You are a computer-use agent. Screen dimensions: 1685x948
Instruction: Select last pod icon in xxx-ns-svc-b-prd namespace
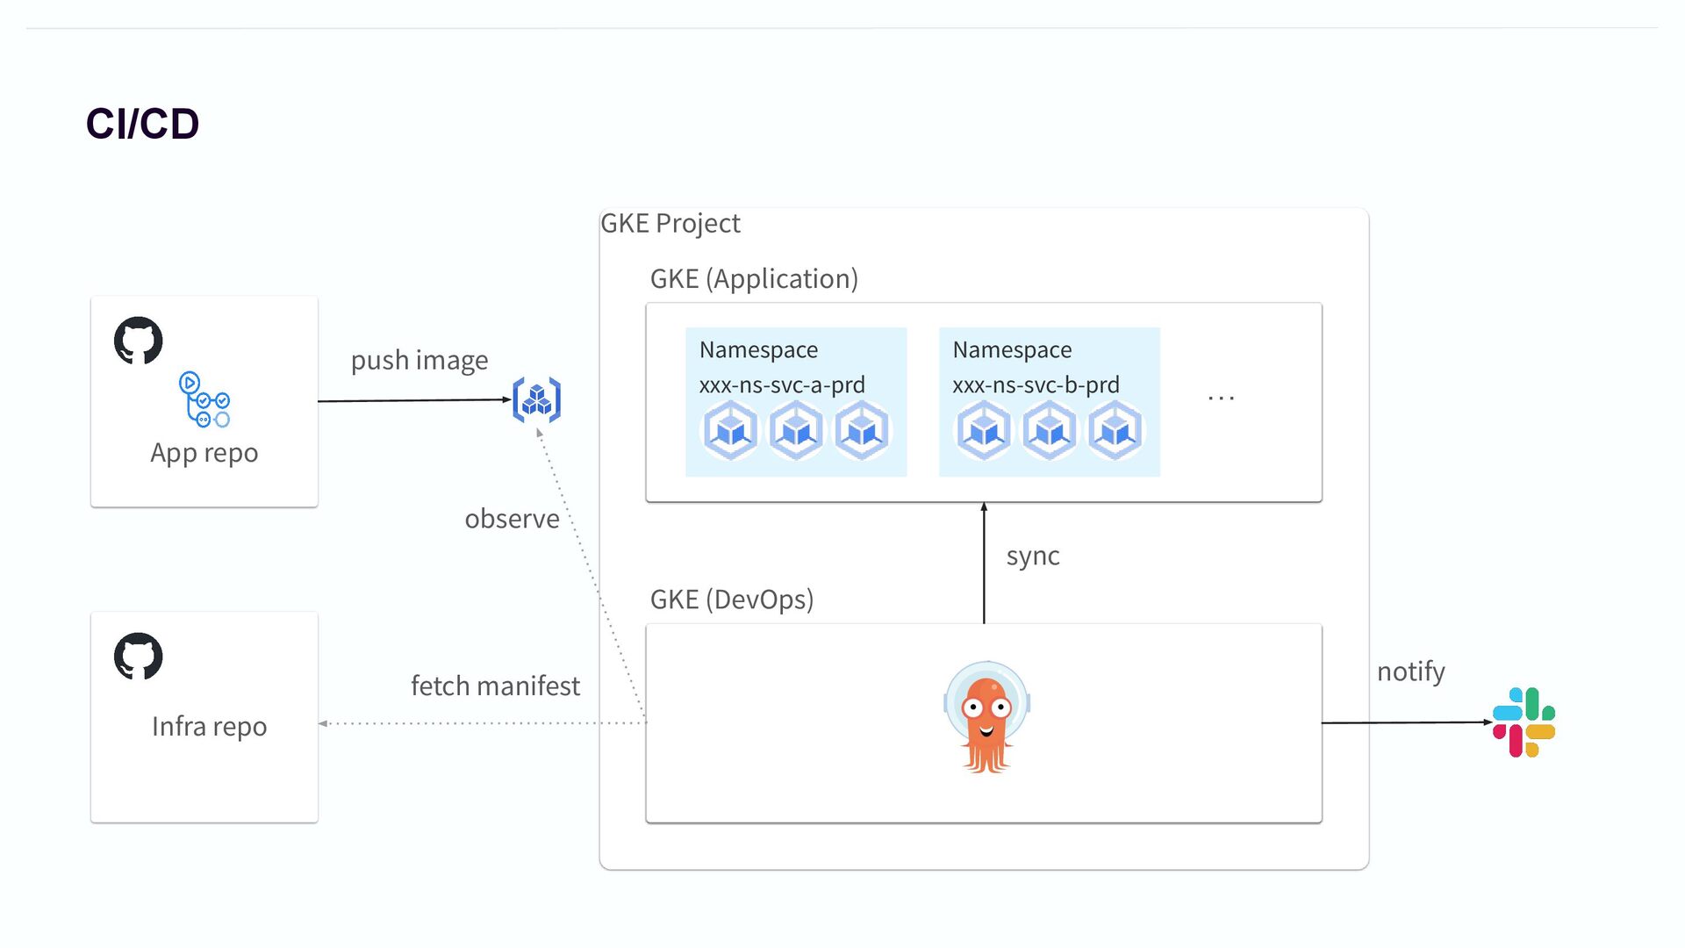(x=1115, y=430)
